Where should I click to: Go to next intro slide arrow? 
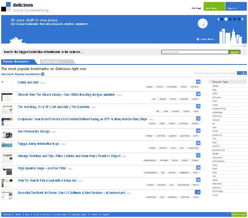(x=242, y=19)
